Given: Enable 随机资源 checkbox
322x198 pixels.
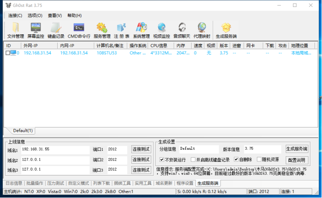Looking at the screenshot, I should (259, 160).
